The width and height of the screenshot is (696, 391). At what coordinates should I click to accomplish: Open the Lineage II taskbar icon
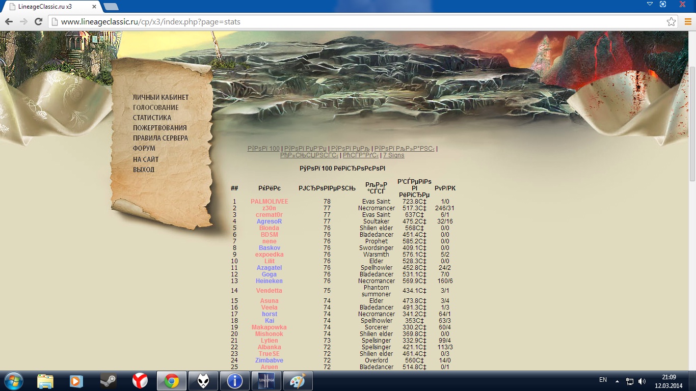coord(266,381)
